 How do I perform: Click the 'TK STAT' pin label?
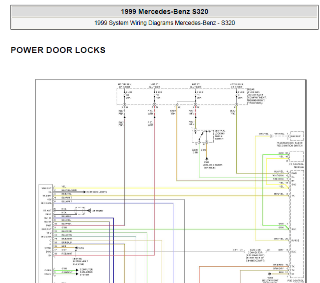47,195
